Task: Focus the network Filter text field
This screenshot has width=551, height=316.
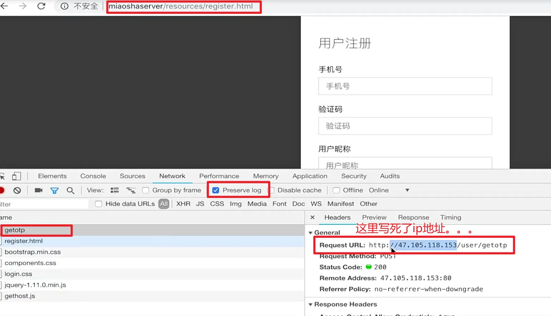Action: click(x=44, y=204)
